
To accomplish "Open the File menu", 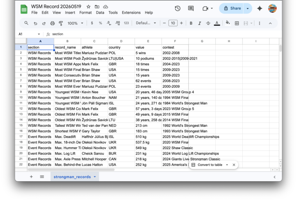I will pyautogui.click(x=34, y=13).
